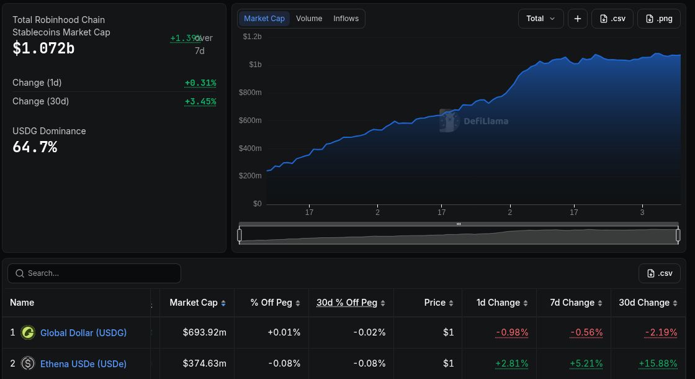Viewport: 695px width, 379px height.
Task: Click the $1.2b y-axis label
Action: pos(252,37)
